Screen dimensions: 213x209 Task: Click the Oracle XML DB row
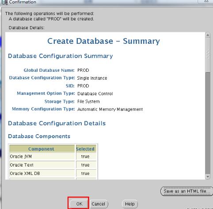click(53, 173)
